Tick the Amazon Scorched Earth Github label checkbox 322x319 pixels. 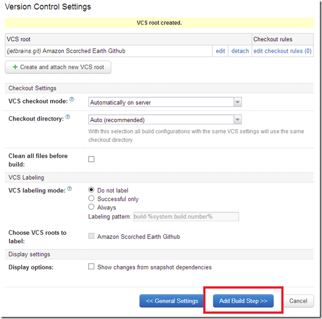click(x=91, y=236)
